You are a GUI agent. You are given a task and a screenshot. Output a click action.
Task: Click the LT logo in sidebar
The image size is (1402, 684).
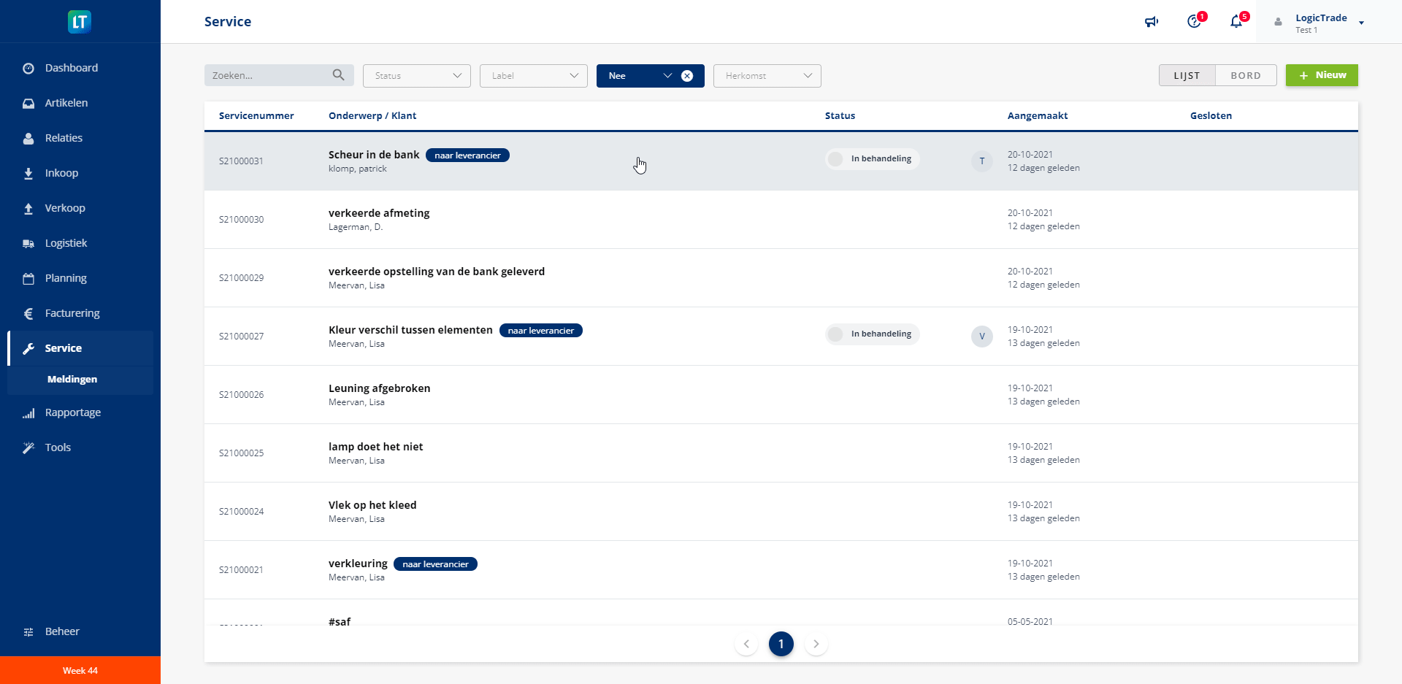(x=80, y=22)
